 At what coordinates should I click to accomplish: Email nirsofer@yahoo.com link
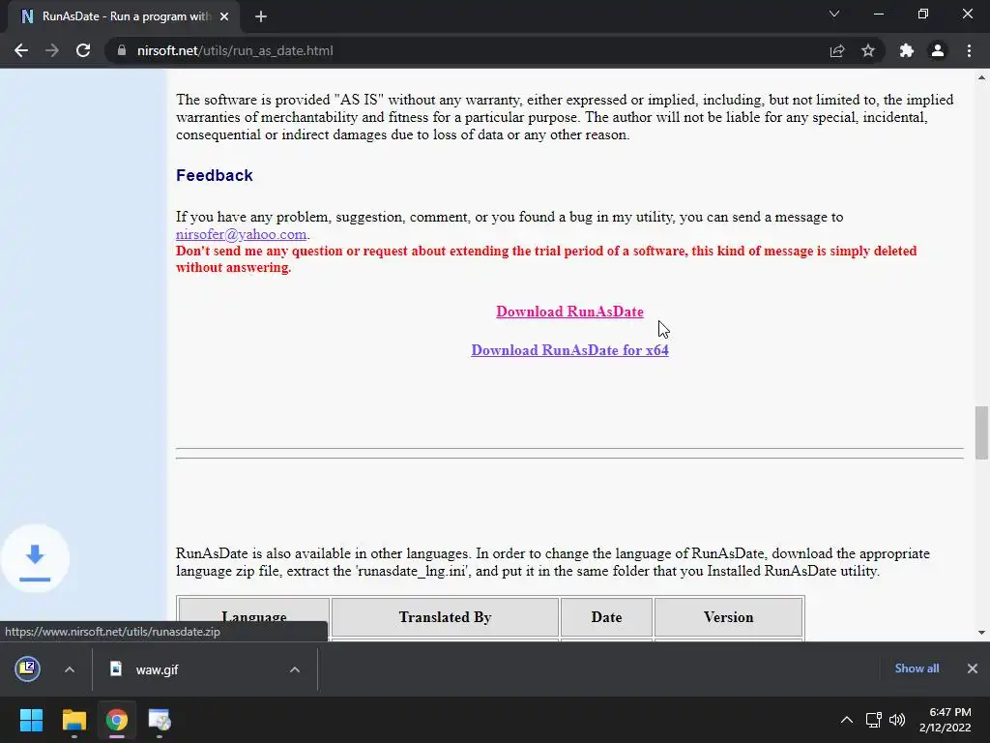(241, 234)
